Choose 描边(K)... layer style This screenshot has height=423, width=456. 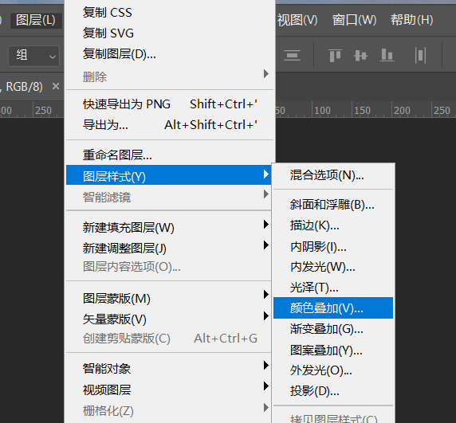point(333,225)
